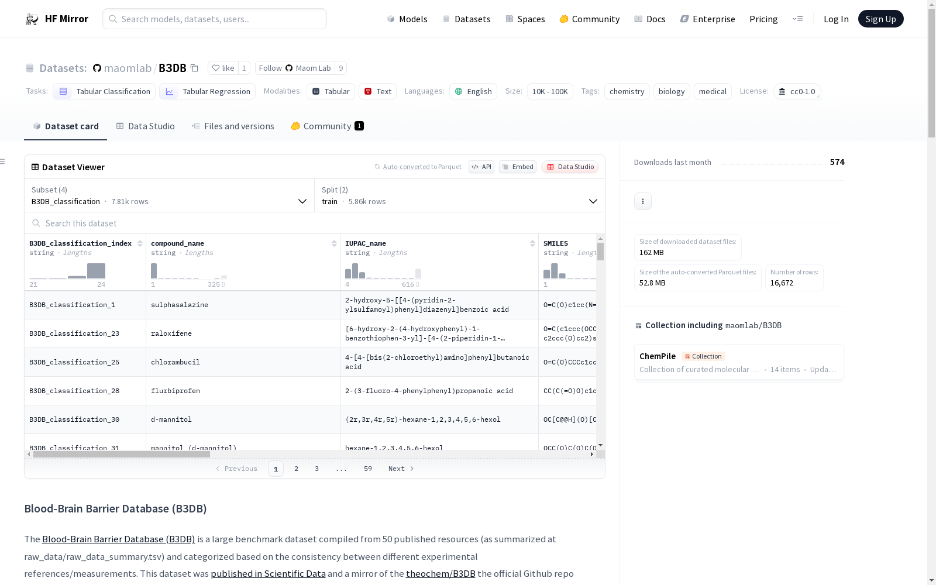Screen dimensions: 936x585
Task: Expand the Split train dropdown
Action: pyautogui.click(x=460, y=195)
